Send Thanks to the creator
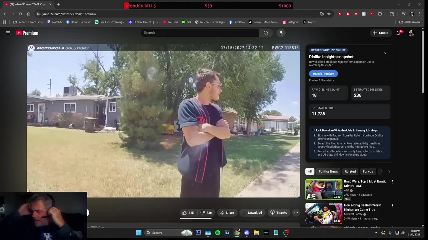 [279, 213]
